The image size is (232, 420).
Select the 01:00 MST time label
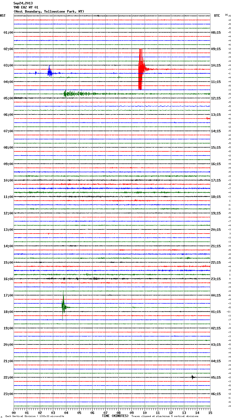[8, 32]
